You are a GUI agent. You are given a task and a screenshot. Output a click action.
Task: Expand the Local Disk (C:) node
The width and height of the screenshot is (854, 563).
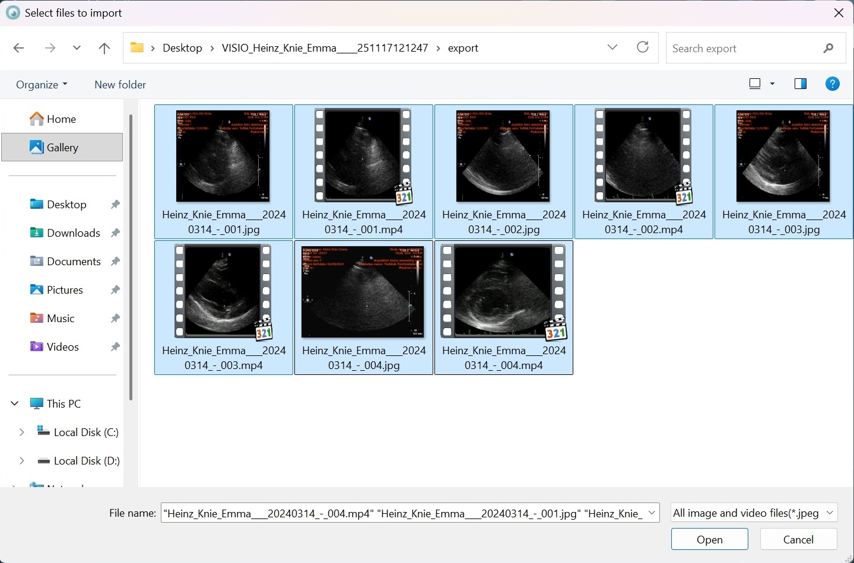coord(22,432)
